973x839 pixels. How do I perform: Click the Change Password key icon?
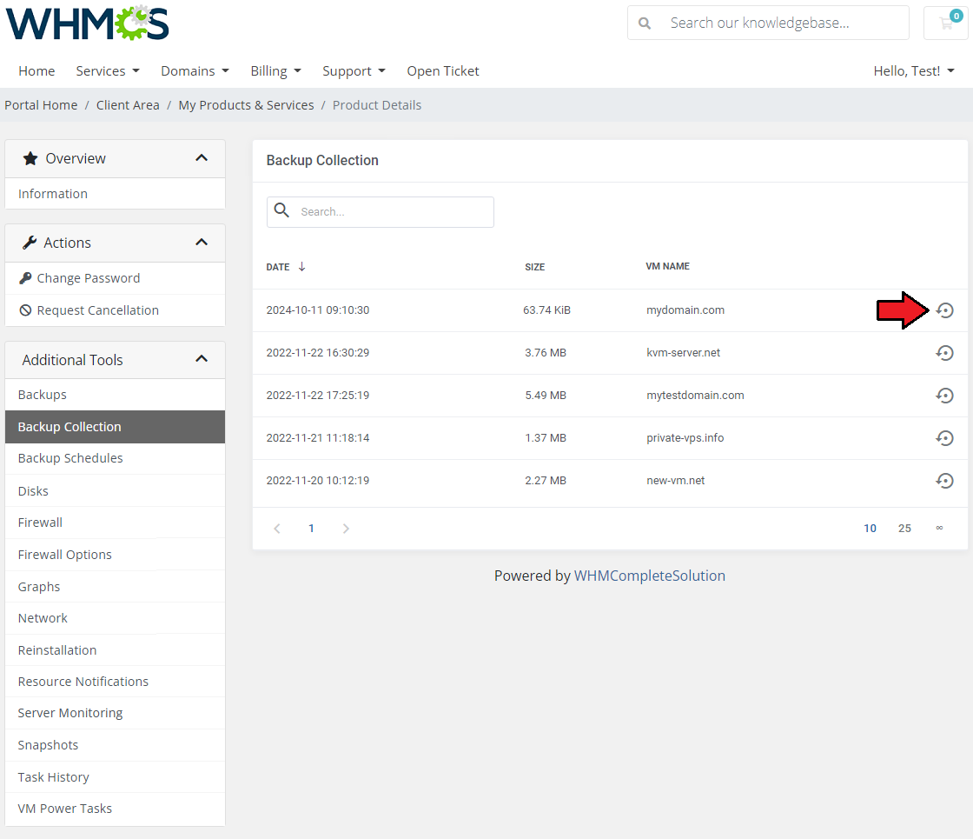[x=25, y=278]
